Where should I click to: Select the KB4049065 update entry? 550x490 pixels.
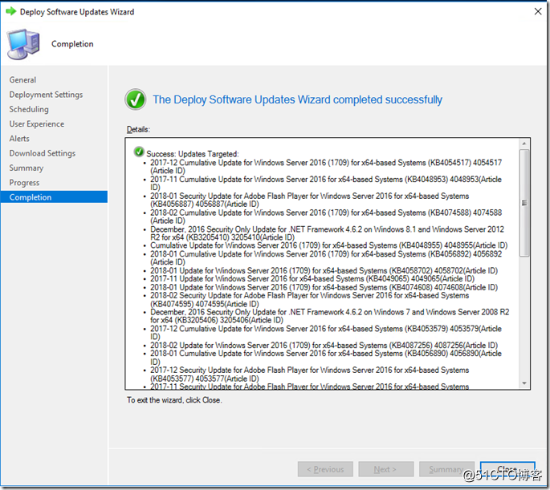312,279
